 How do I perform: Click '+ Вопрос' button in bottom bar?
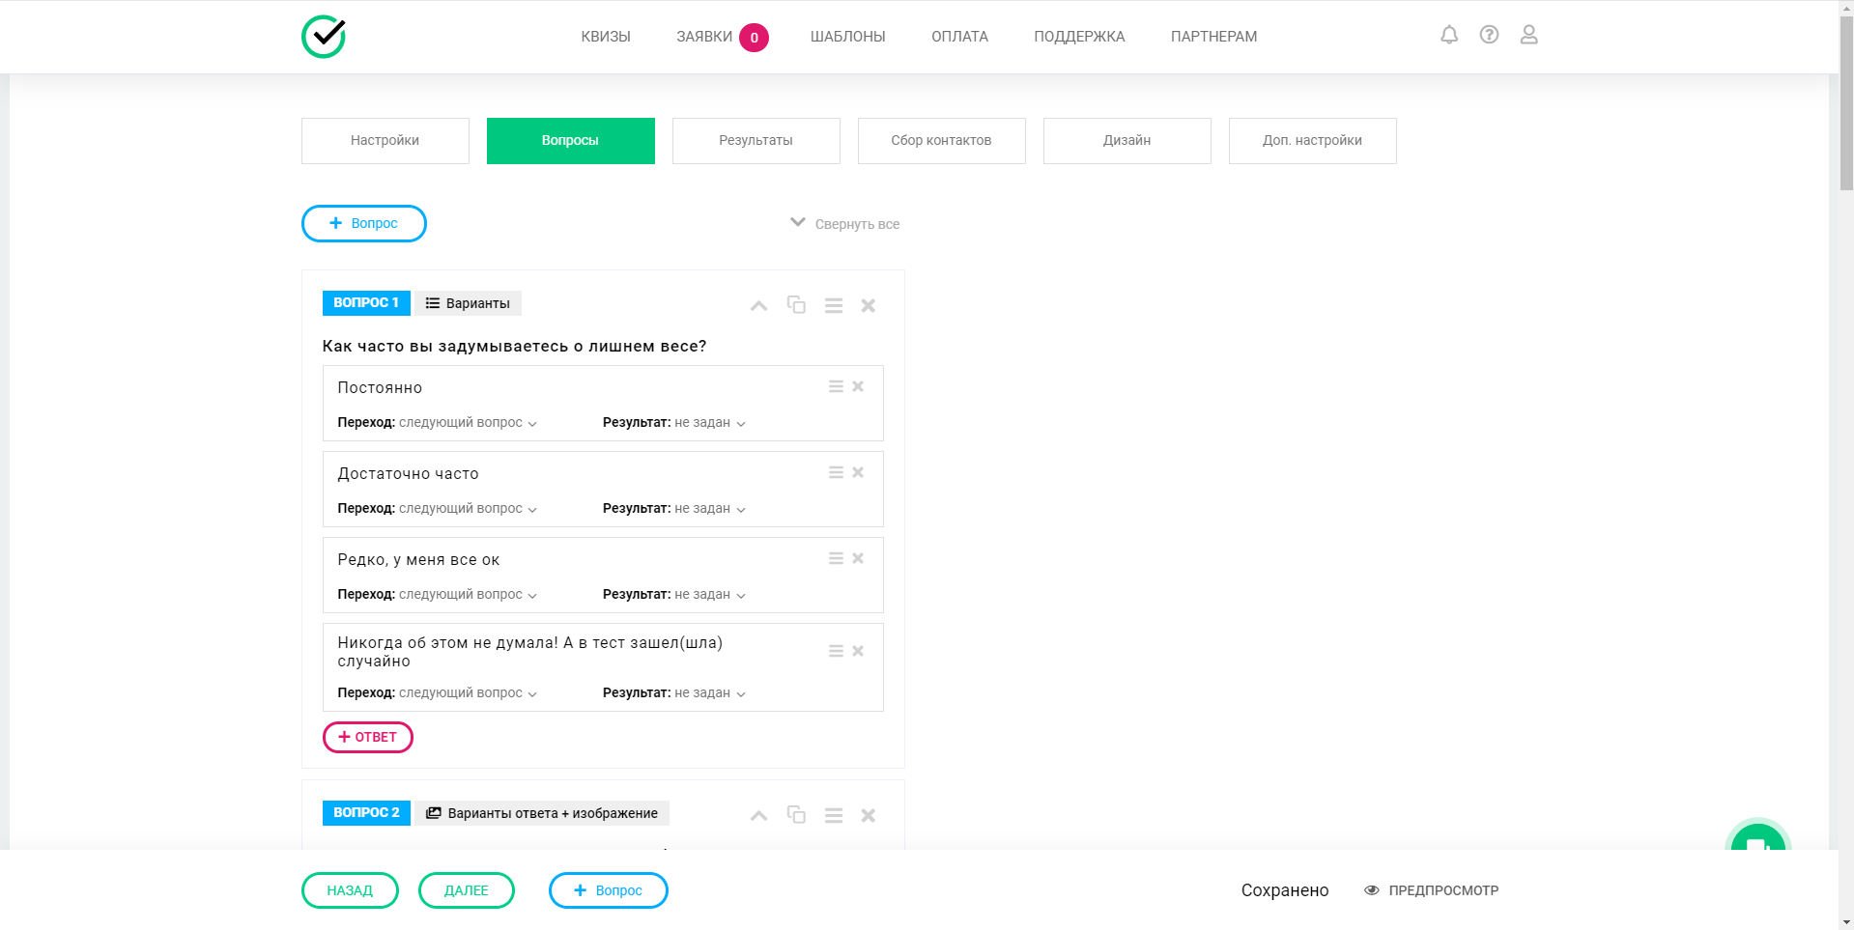point(609,890)
